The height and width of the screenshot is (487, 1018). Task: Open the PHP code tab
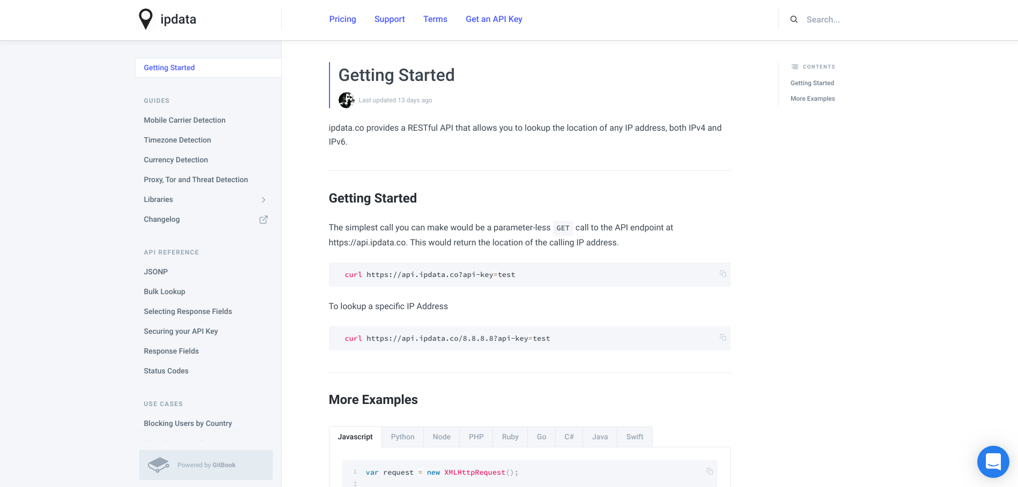coord(476,437)
